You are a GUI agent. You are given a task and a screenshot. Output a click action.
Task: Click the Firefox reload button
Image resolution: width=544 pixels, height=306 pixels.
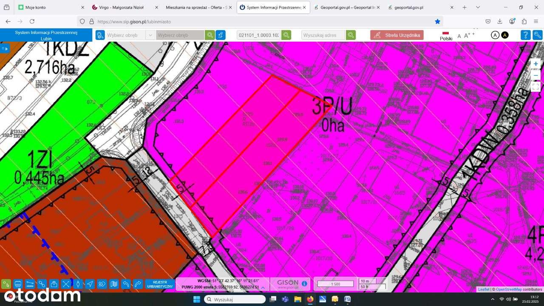[32, 21]
